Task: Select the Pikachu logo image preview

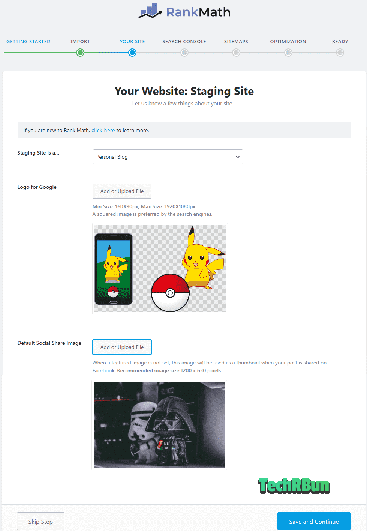Action: [160, 269]
